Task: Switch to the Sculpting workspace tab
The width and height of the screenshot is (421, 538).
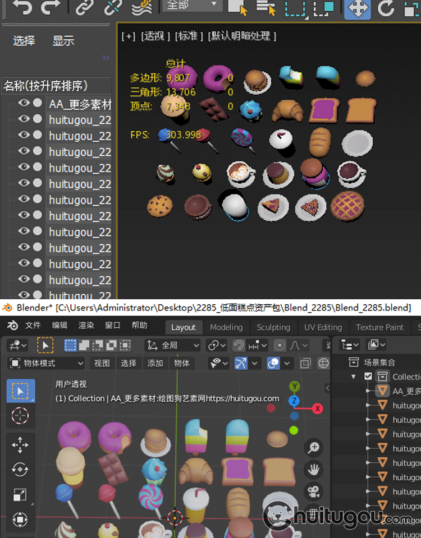Action: pos(273,327)
